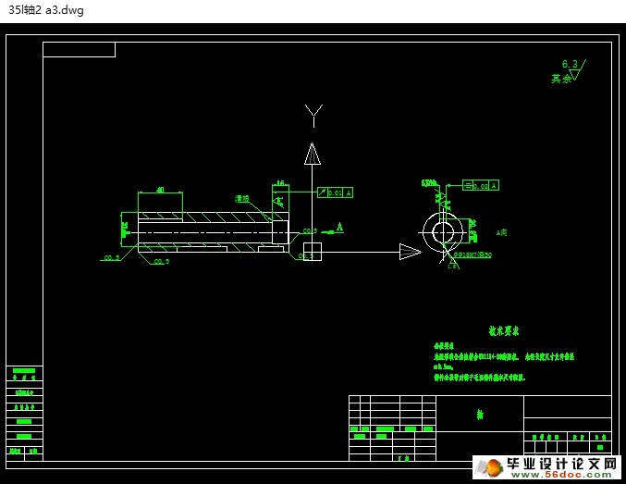This screenshot has height=484, width=626.
Task: Click the 毕业设计论文网 logo text
Action: click(558, 463)
